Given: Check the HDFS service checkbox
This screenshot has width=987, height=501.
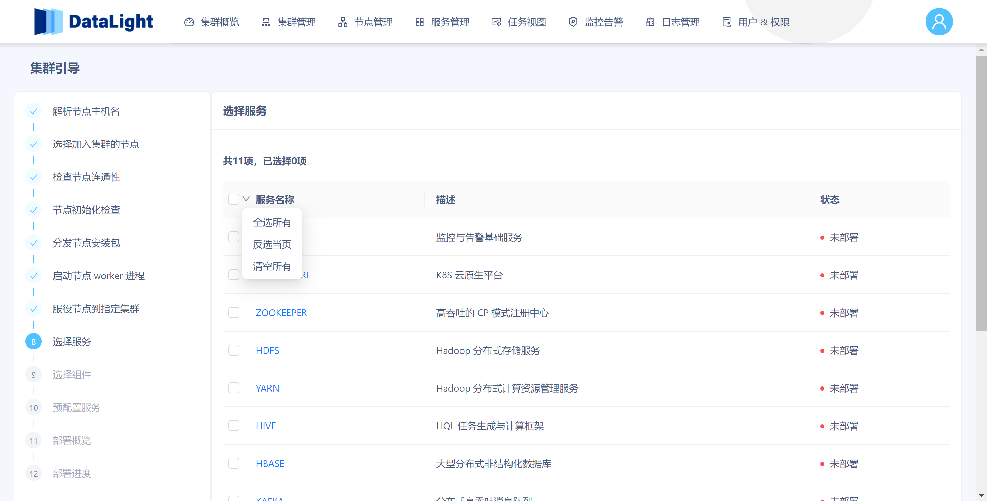Looking at the screenshot, I should pos(234,350).
